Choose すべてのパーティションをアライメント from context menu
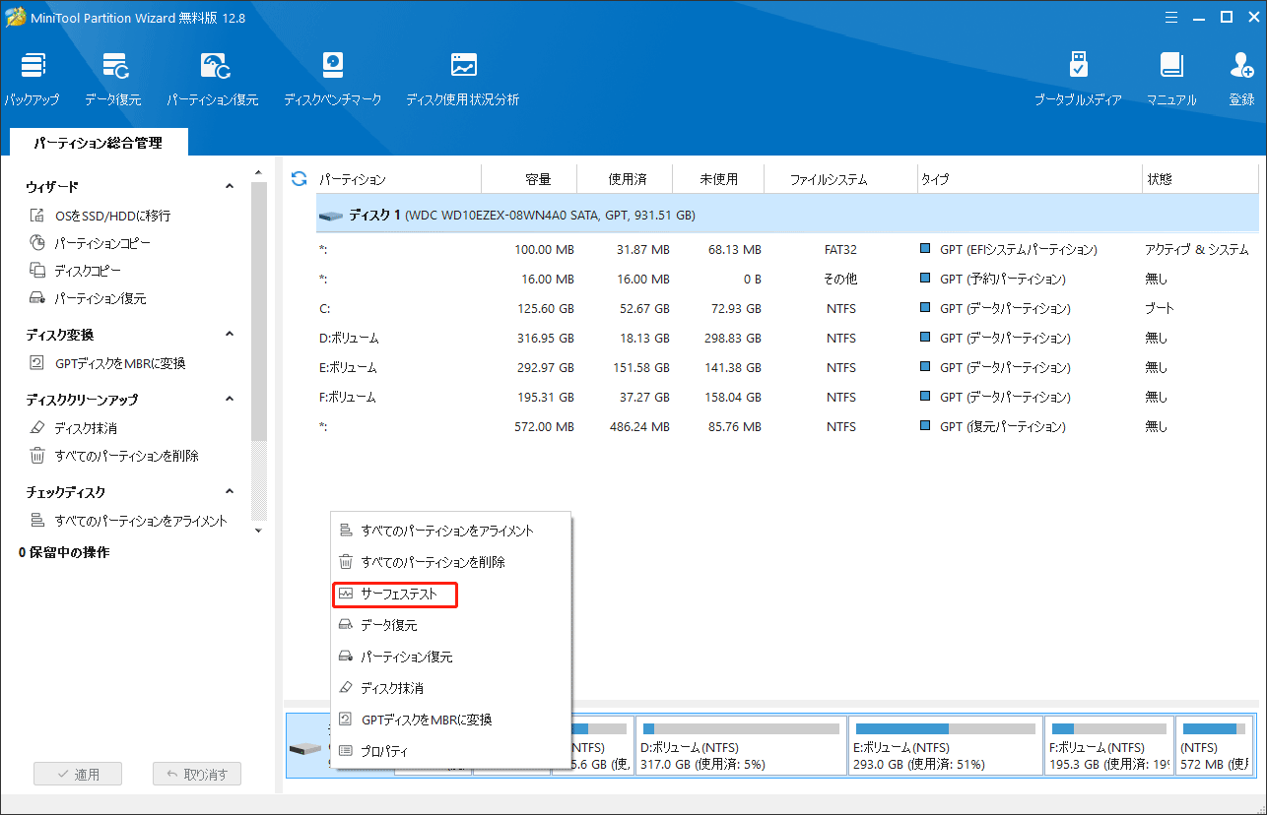 click(x=450, y=531)
